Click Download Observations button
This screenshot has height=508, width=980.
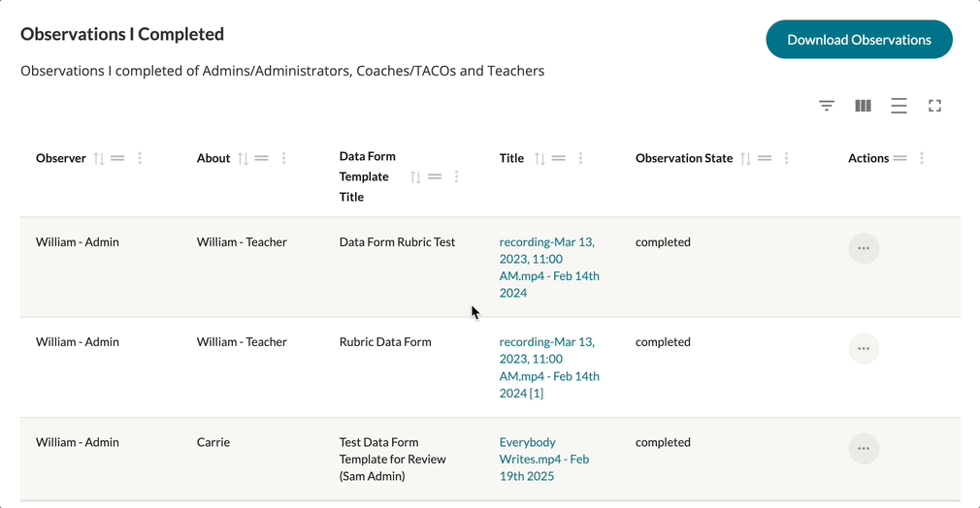pyautogui.click(x=859, y=40)
